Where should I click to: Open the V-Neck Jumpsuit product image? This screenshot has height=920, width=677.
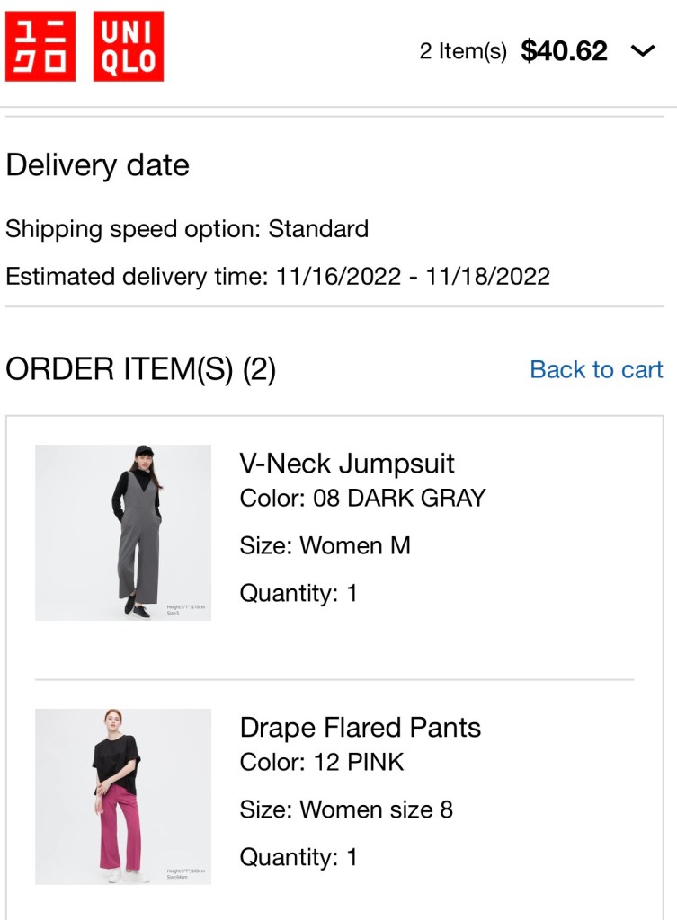click(x=123, y=532)
